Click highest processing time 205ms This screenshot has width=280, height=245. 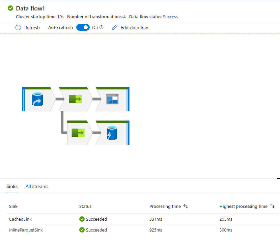(x=226, y=219)
